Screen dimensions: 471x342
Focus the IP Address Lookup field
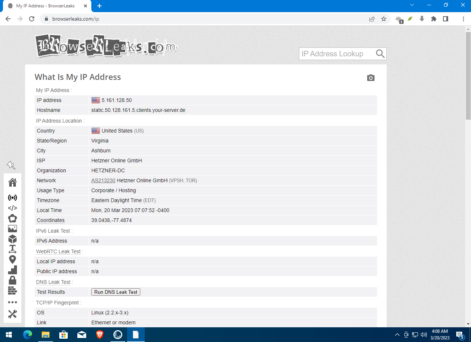point(338,54)
